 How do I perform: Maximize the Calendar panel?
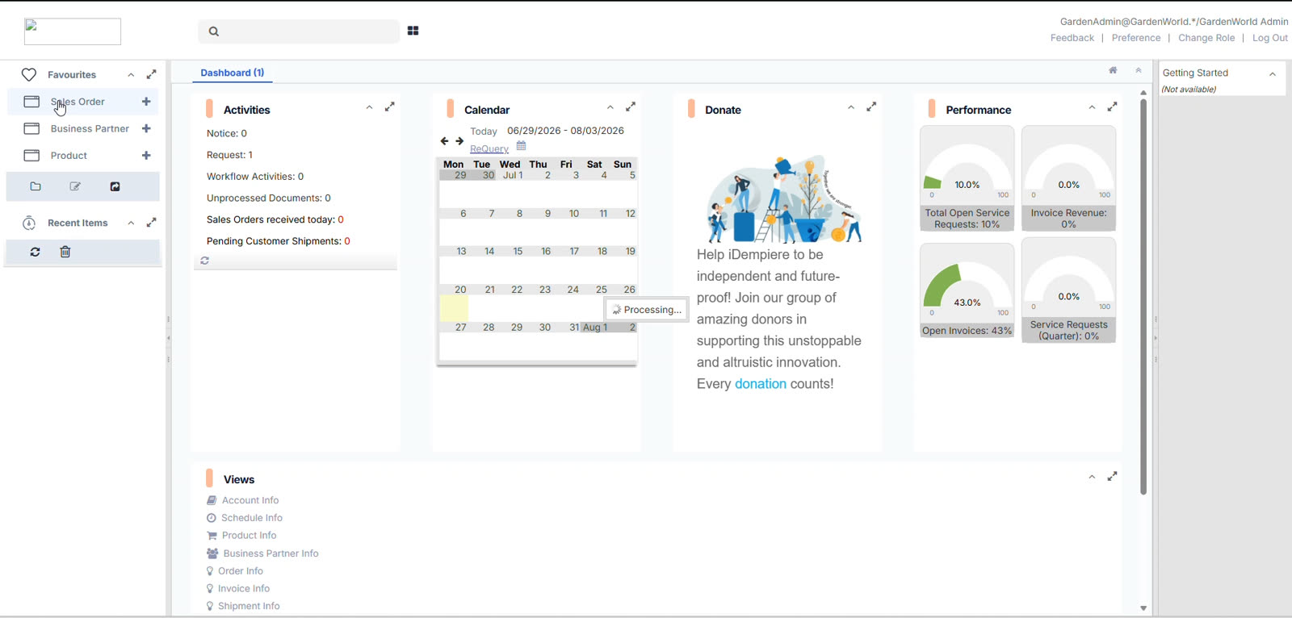tap(631, 106)
